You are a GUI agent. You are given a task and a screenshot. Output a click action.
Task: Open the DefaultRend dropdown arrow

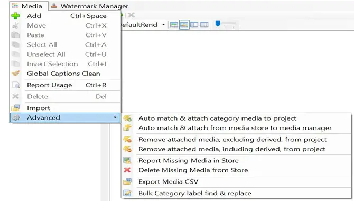(x=163, y=25)
